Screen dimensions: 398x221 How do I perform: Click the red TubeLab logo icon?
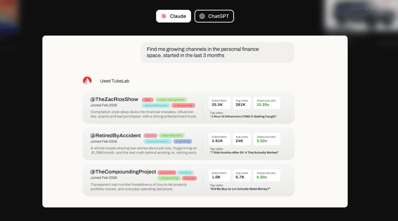(x=87, y=81)
